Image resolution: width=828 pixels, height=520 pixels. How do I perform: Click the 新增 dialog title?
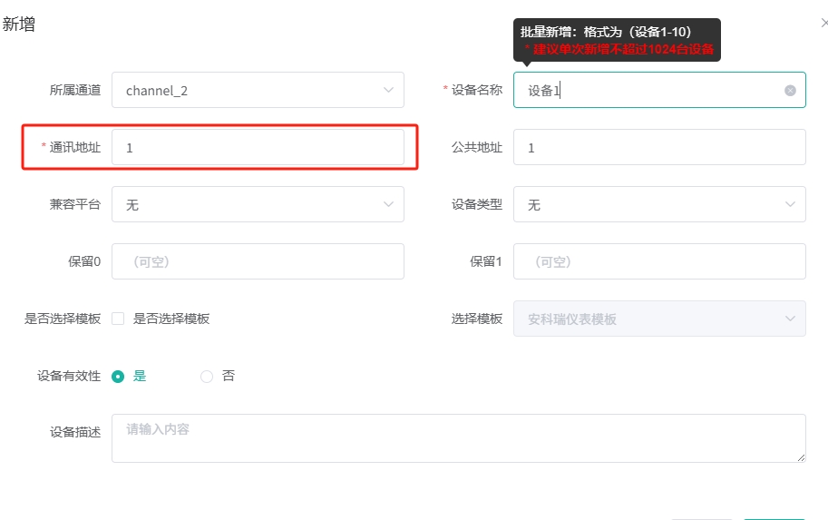19,25
